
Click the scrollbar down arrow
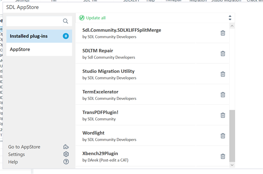[232, 165]
